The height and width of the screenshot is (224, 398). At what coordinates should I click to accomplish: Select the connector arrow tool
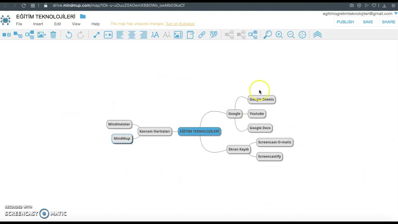96,35
